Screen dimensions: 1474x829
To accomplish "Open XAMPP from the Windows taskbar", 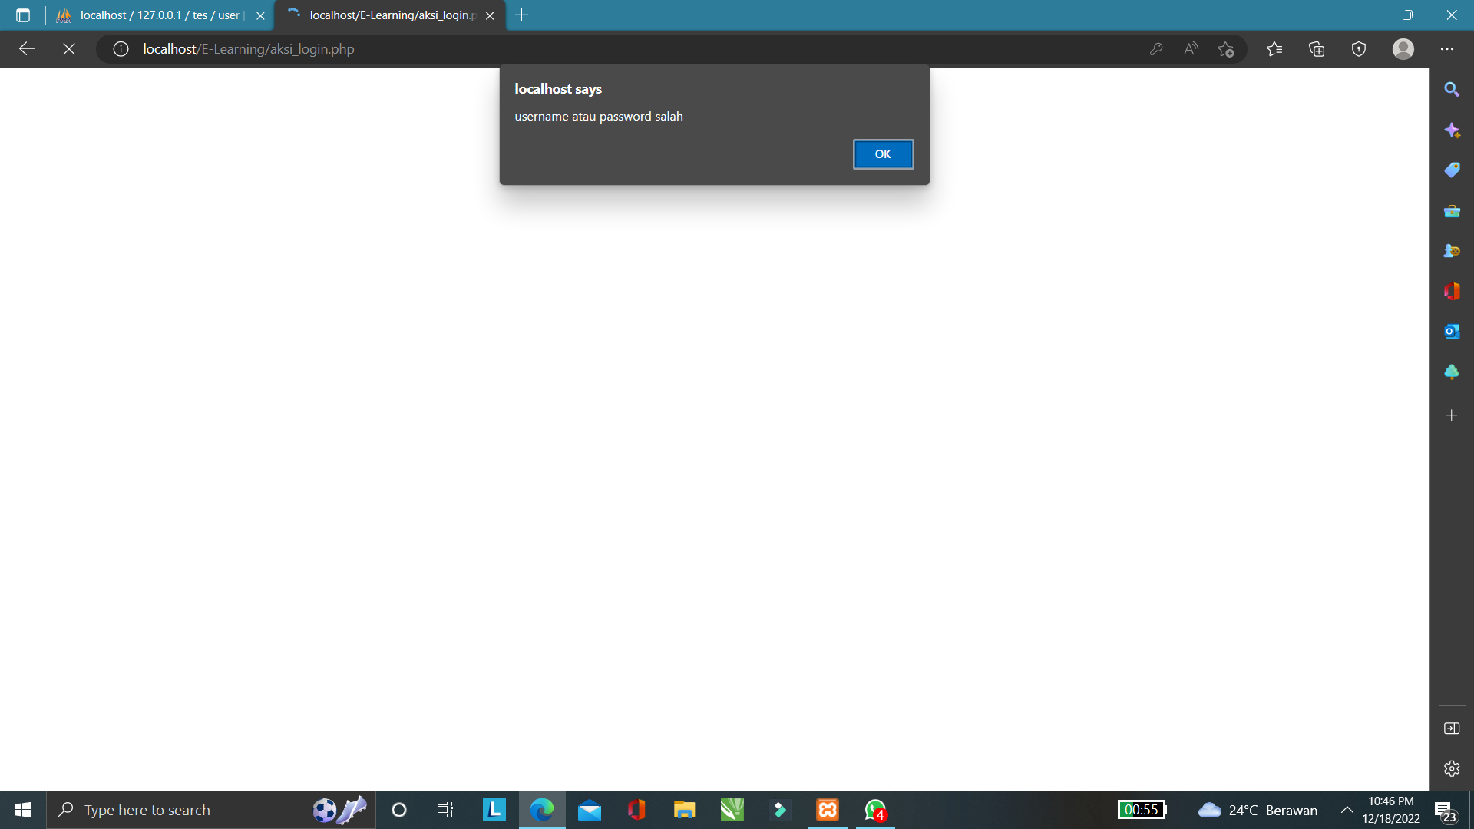I will (828, 810).
